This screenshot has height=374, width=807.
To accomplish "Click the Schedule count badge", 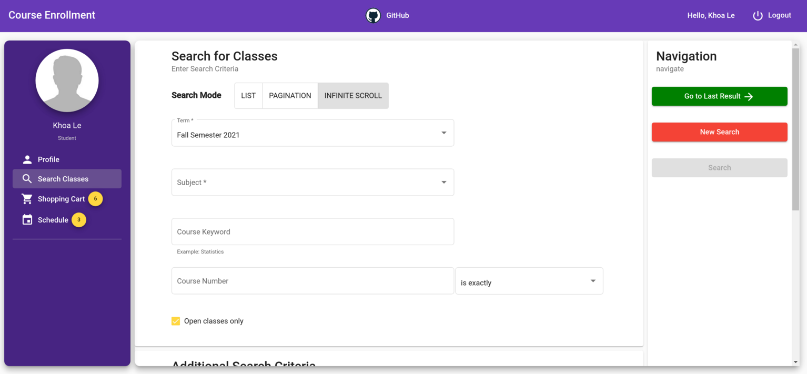I will point(79,220).
